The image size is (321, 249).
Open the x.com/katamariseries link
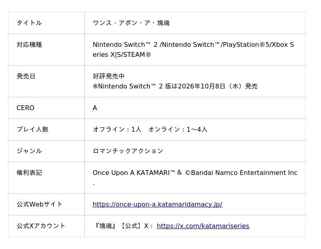pyautogui.click(x=203, y=226)
